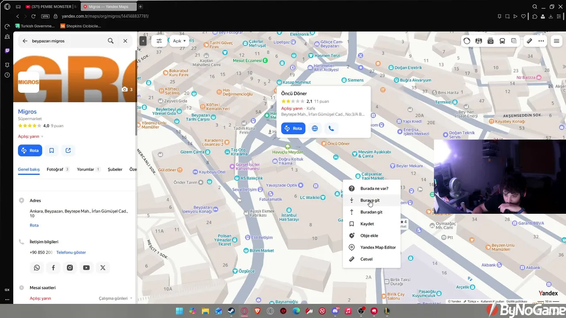Switch to the PEMBE MONSTER YouTube tab
The height and width of the screenshot is (318, 566).
click(51, 7)
